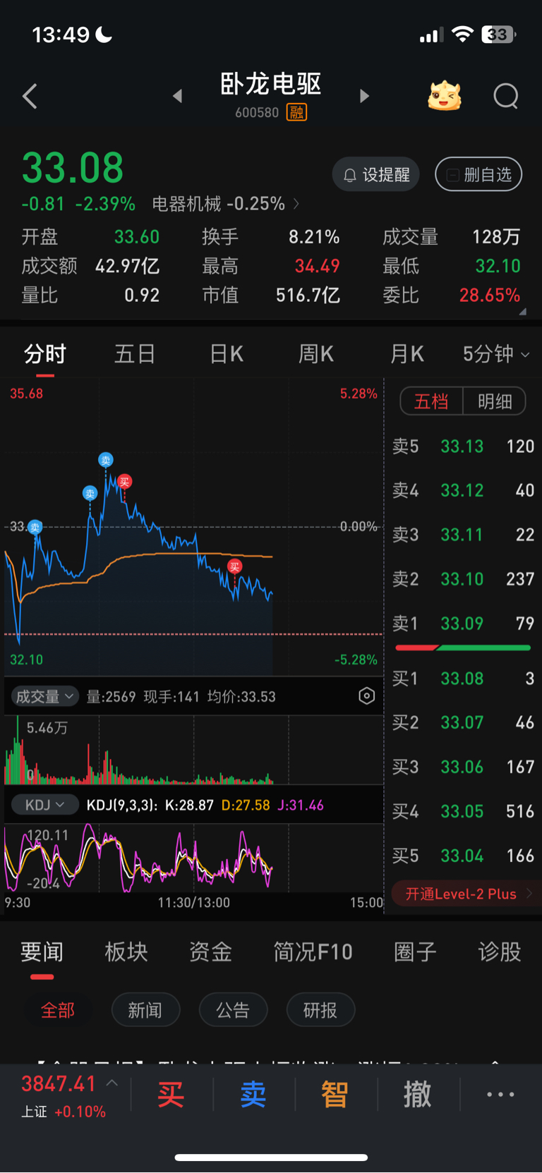This screenshot has width=542, height=1173.
Task: Expand the quote details corner triangle
Action: point(522,311)
